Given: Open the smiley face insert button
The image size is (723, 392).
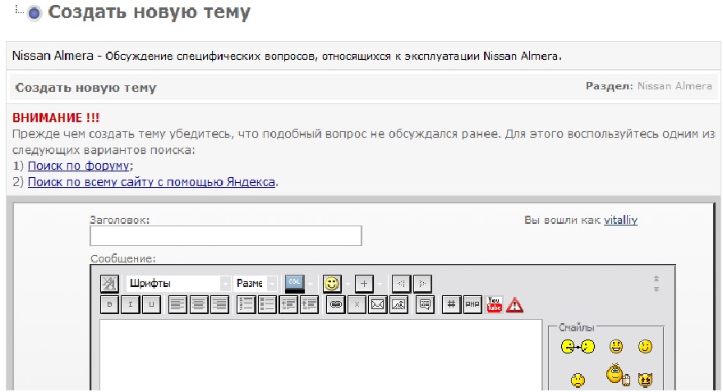Looking at the screenshot, I should tap(332, 284).
